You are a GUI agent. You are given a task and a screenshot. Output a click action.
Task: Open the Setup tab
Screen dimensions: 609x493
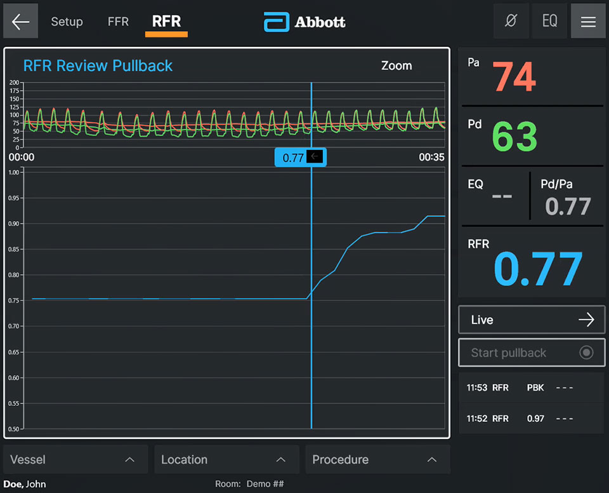point(67,21)
